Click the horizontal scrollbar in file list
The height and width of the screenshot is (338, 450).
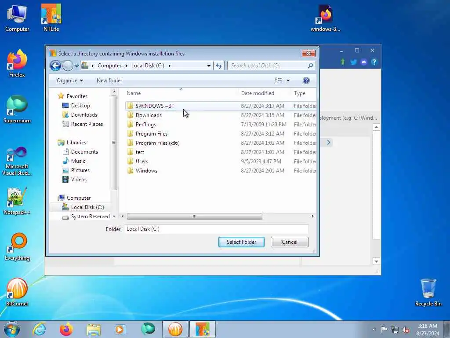pyautogui.click(x=194, y=216)
